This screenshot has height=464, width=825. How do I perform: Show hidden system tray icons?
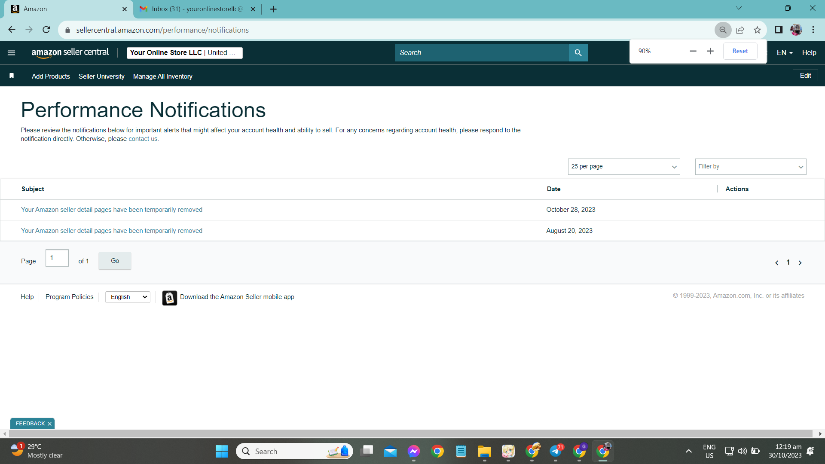[689, 451]
